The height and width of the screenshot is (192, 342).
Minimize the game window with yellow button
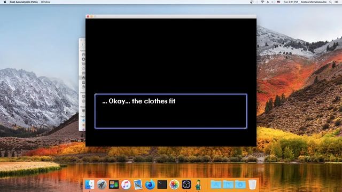coord(91,17)
